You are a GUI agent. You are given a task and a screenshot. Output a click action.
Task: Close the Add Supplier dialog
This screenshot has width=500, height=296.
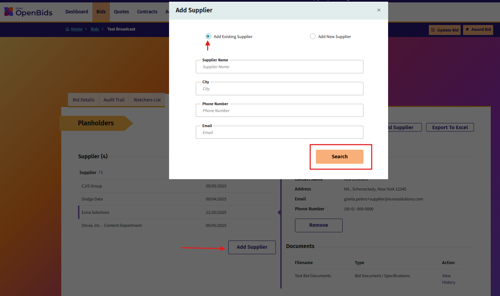pyautogui.click(x=379, y=10)
